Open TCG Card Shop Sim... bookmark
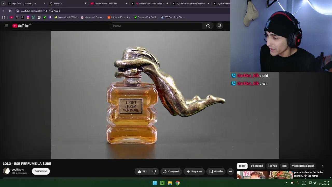 tap(172, 17)
